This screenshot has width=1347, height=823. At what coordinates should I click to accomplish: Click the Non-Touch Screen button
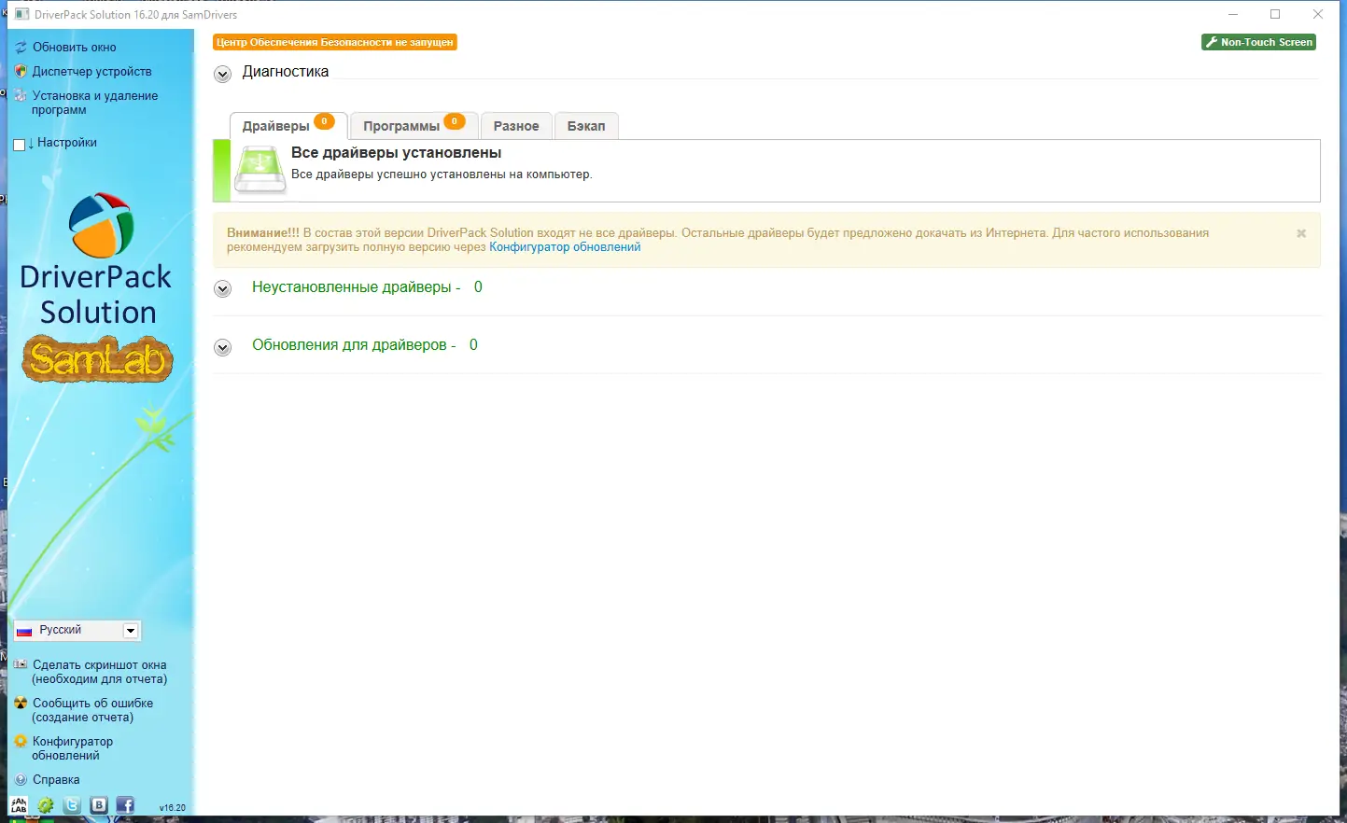pyautogui.click(x=1258, y=42)
